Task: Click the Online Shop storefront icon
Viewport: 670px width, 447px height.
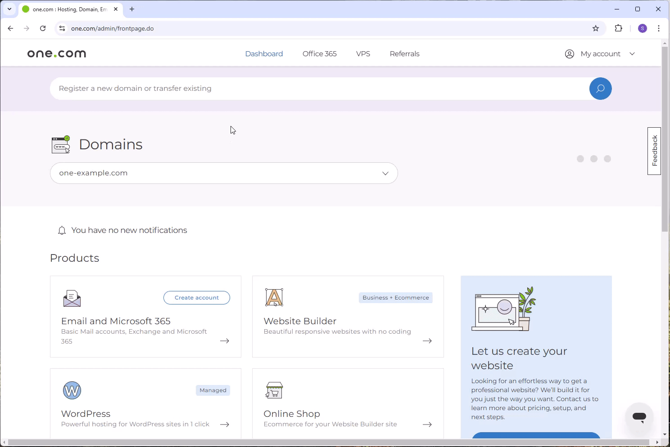Action: point(274,389)
